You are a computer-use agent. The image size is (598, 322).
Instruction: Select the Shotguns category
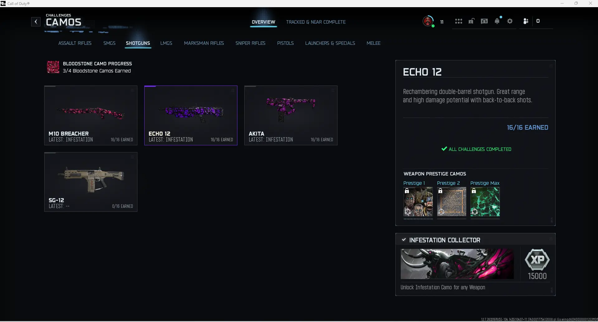(138, 43)
